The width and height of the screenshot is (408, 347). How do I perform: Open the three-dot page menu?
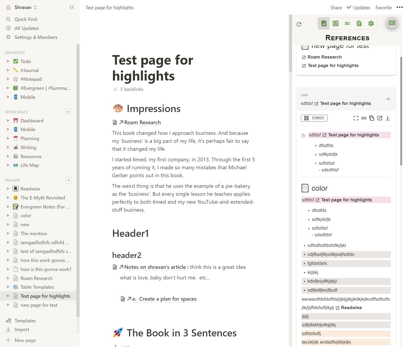pyautogui.click(x=400, y=7)
